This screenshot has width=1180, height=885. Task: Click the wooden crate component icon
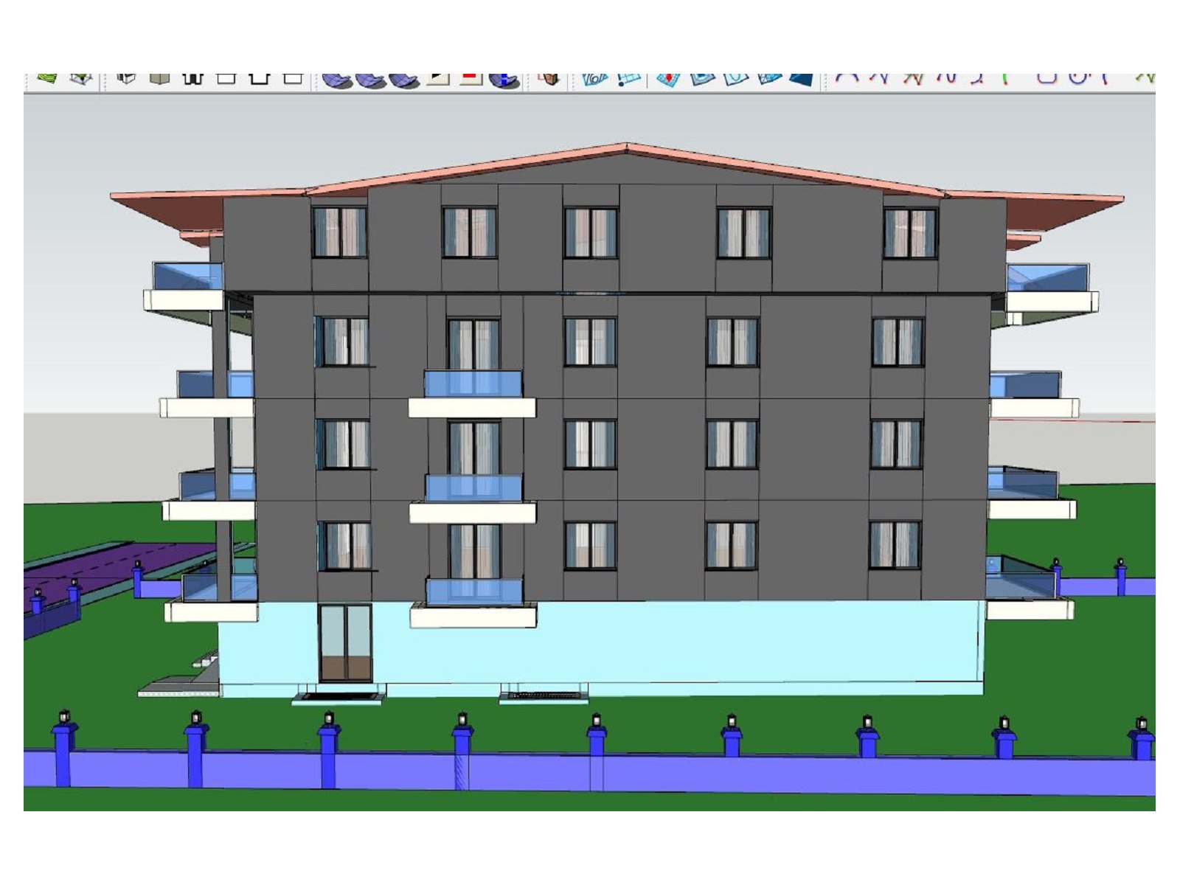(551, 80)
